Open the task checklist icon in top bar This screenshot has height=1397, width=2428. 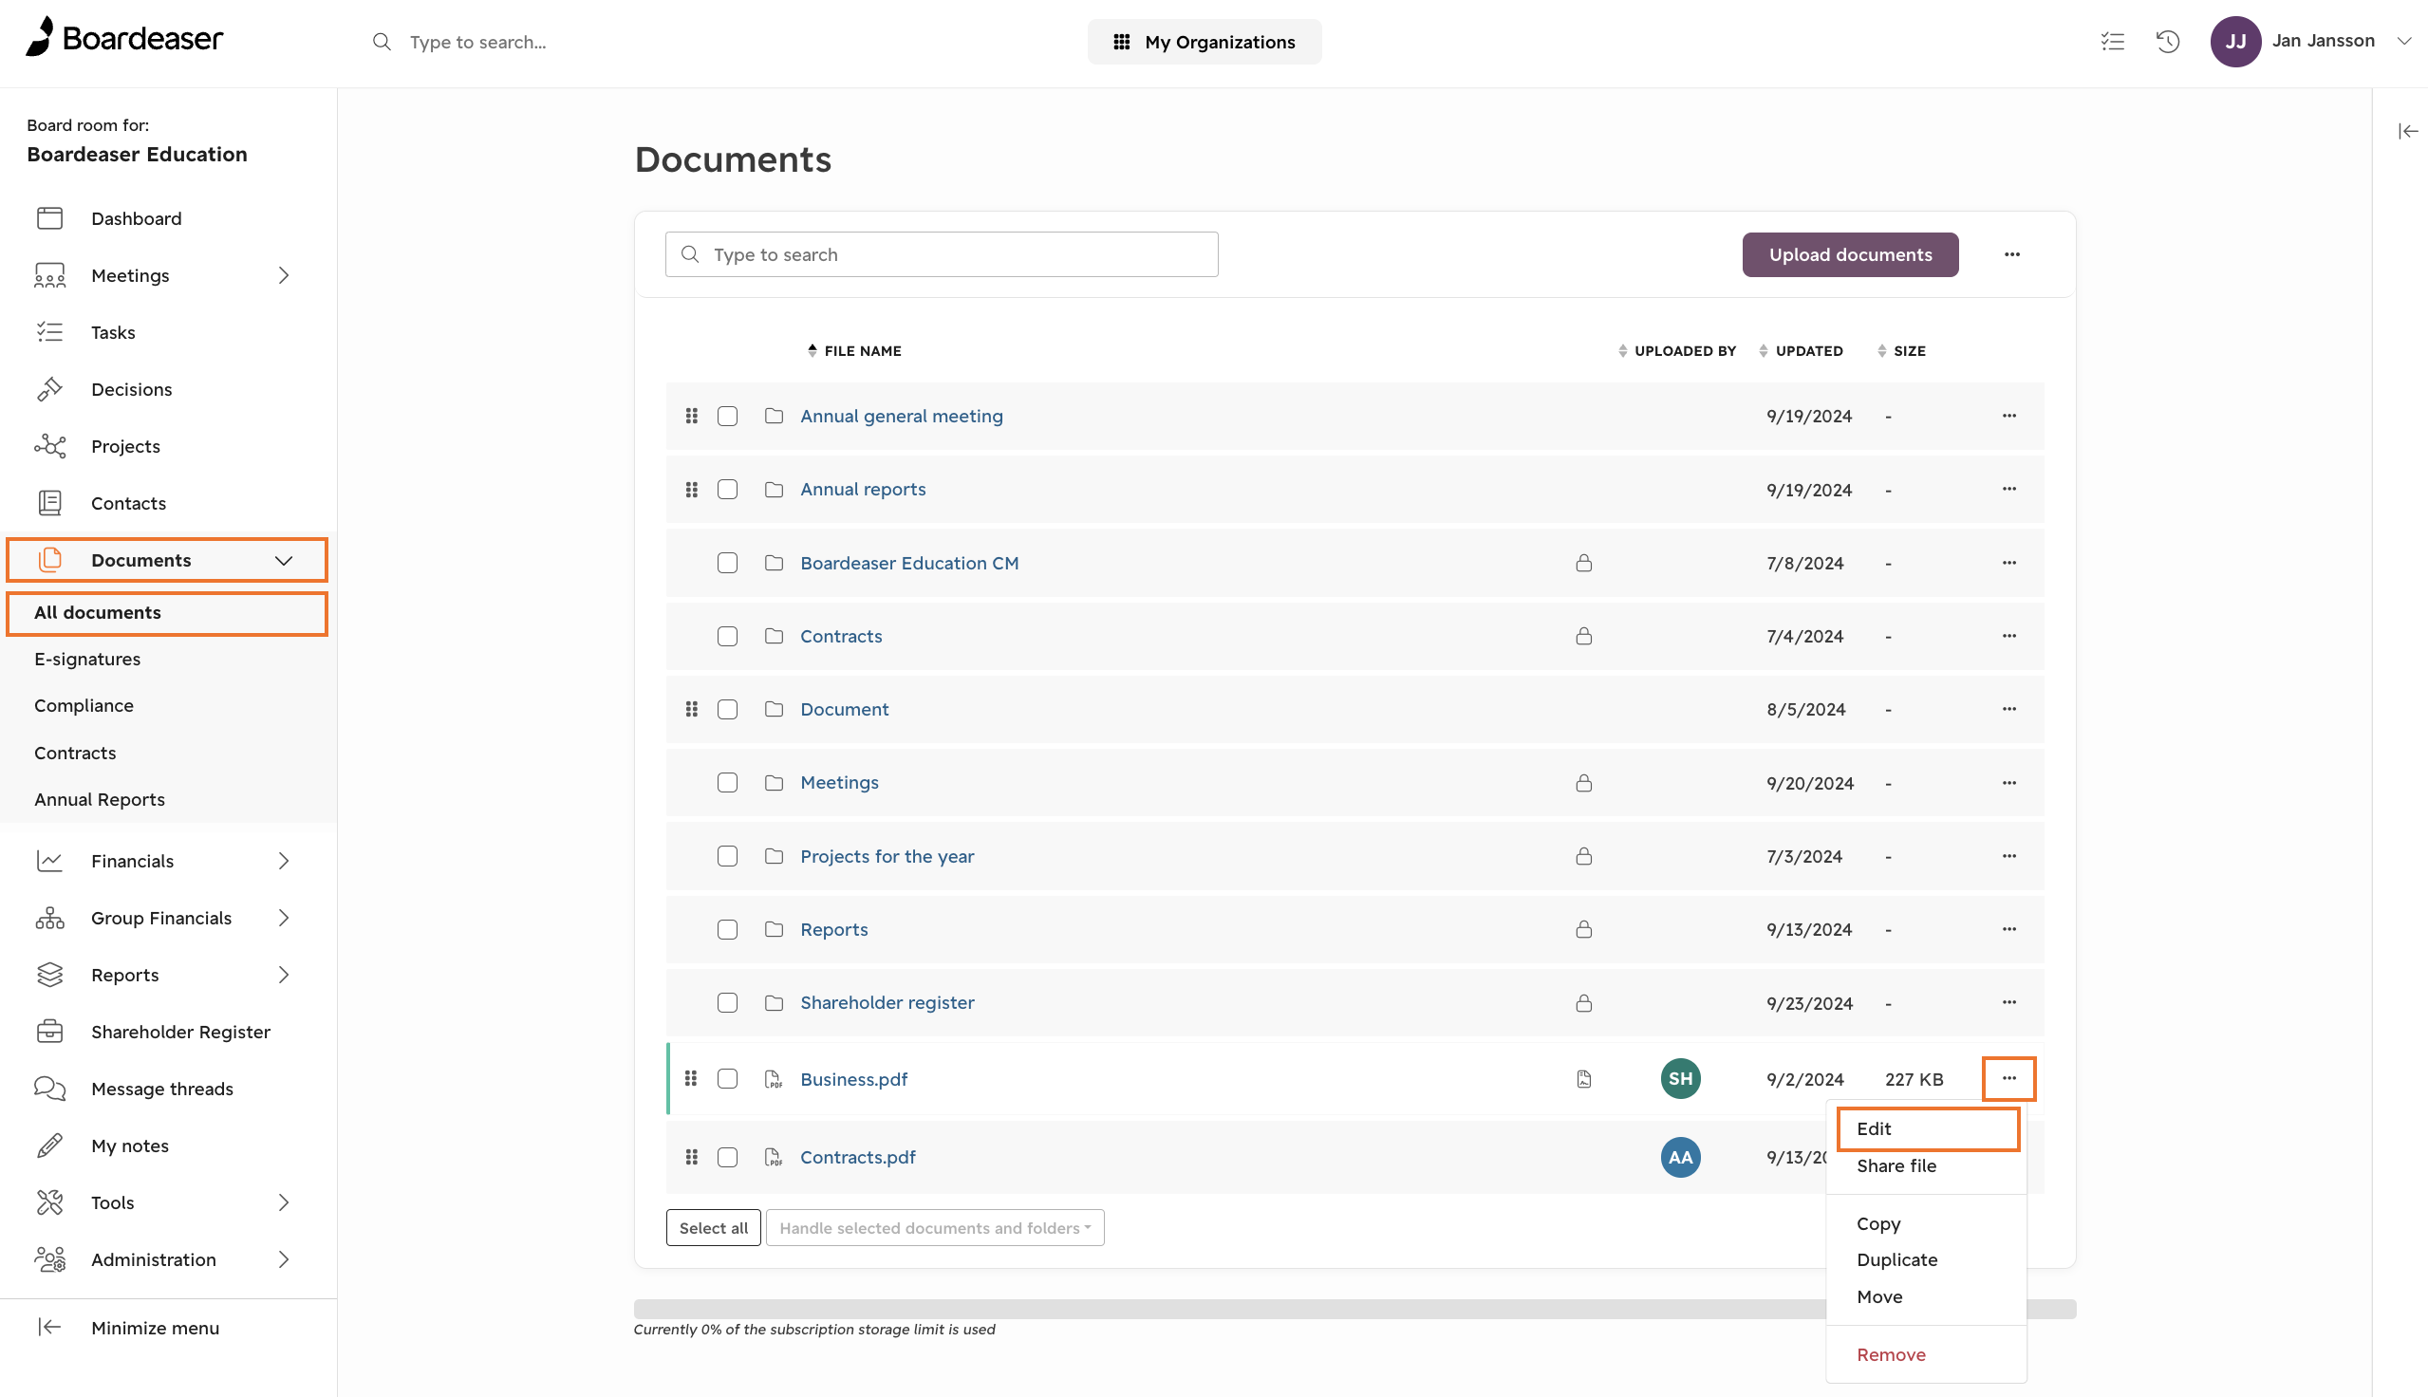2111,41
